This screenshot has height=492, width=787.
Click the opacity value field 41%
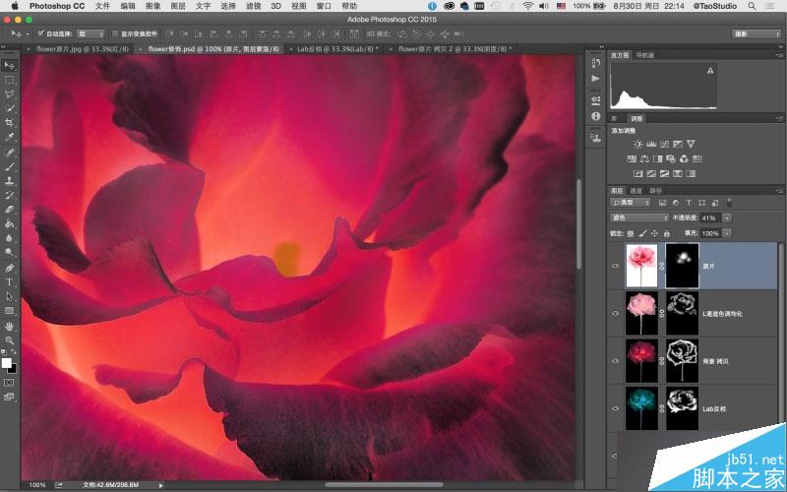(x=710, y=217)
